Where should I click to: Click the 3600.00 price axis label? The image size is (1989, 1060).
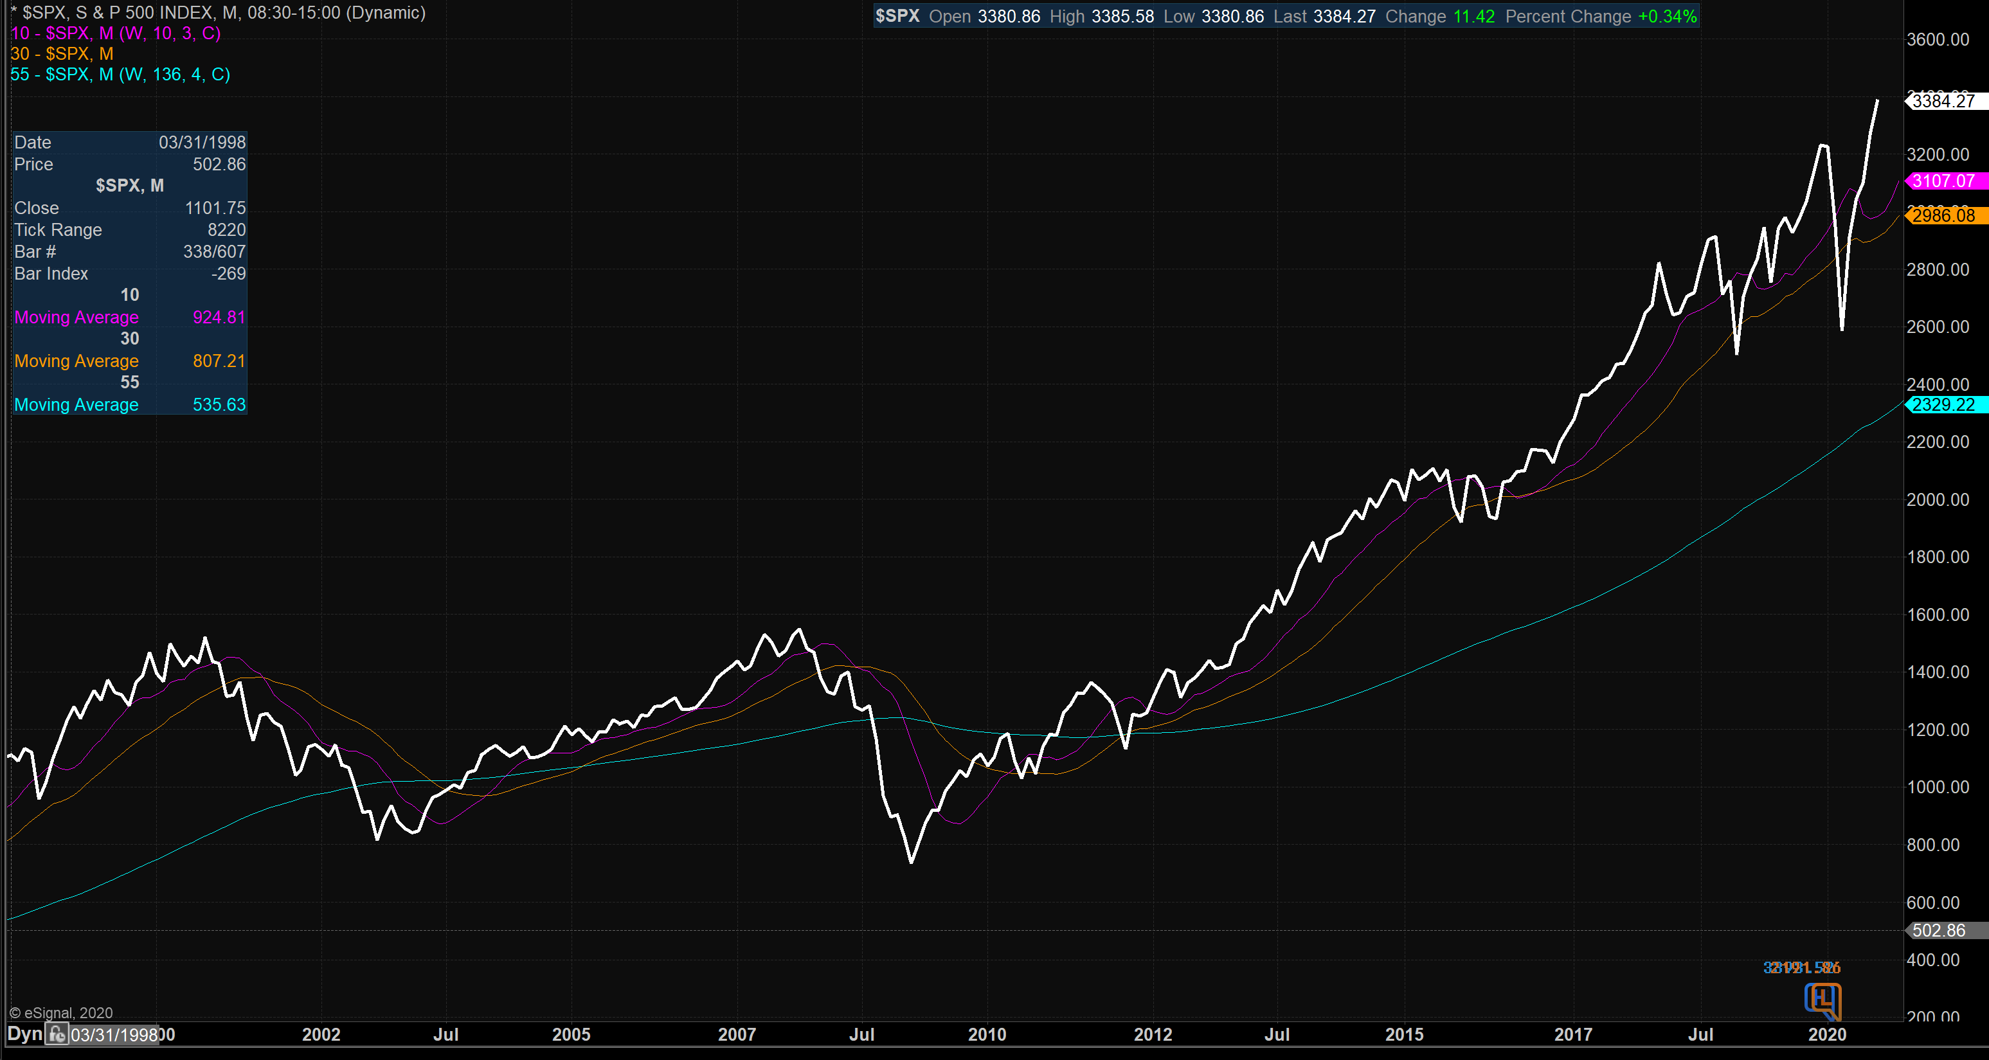(1938, 39)
